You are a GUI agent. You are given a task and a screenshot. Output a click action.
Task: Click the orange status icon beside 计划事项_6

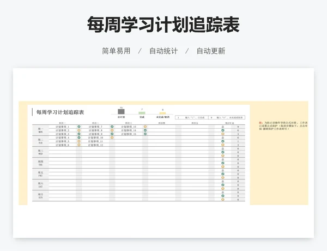79,145
